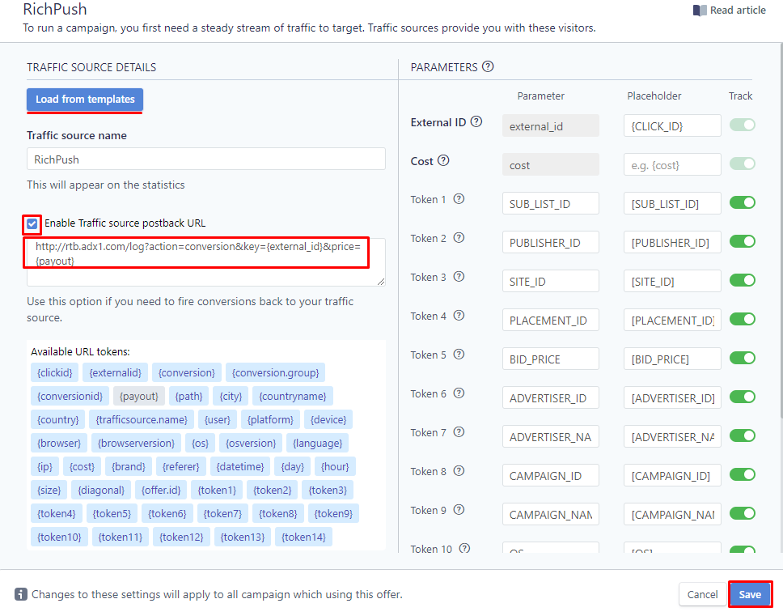This screenshot has height=616, width=783.
Task: Edit Token 1 parameter SUB_LIST_ID field
Action: [550, 203]
